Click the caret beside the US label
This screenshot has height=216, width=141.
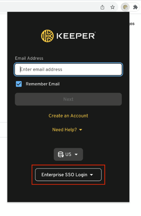coord(76,154)
